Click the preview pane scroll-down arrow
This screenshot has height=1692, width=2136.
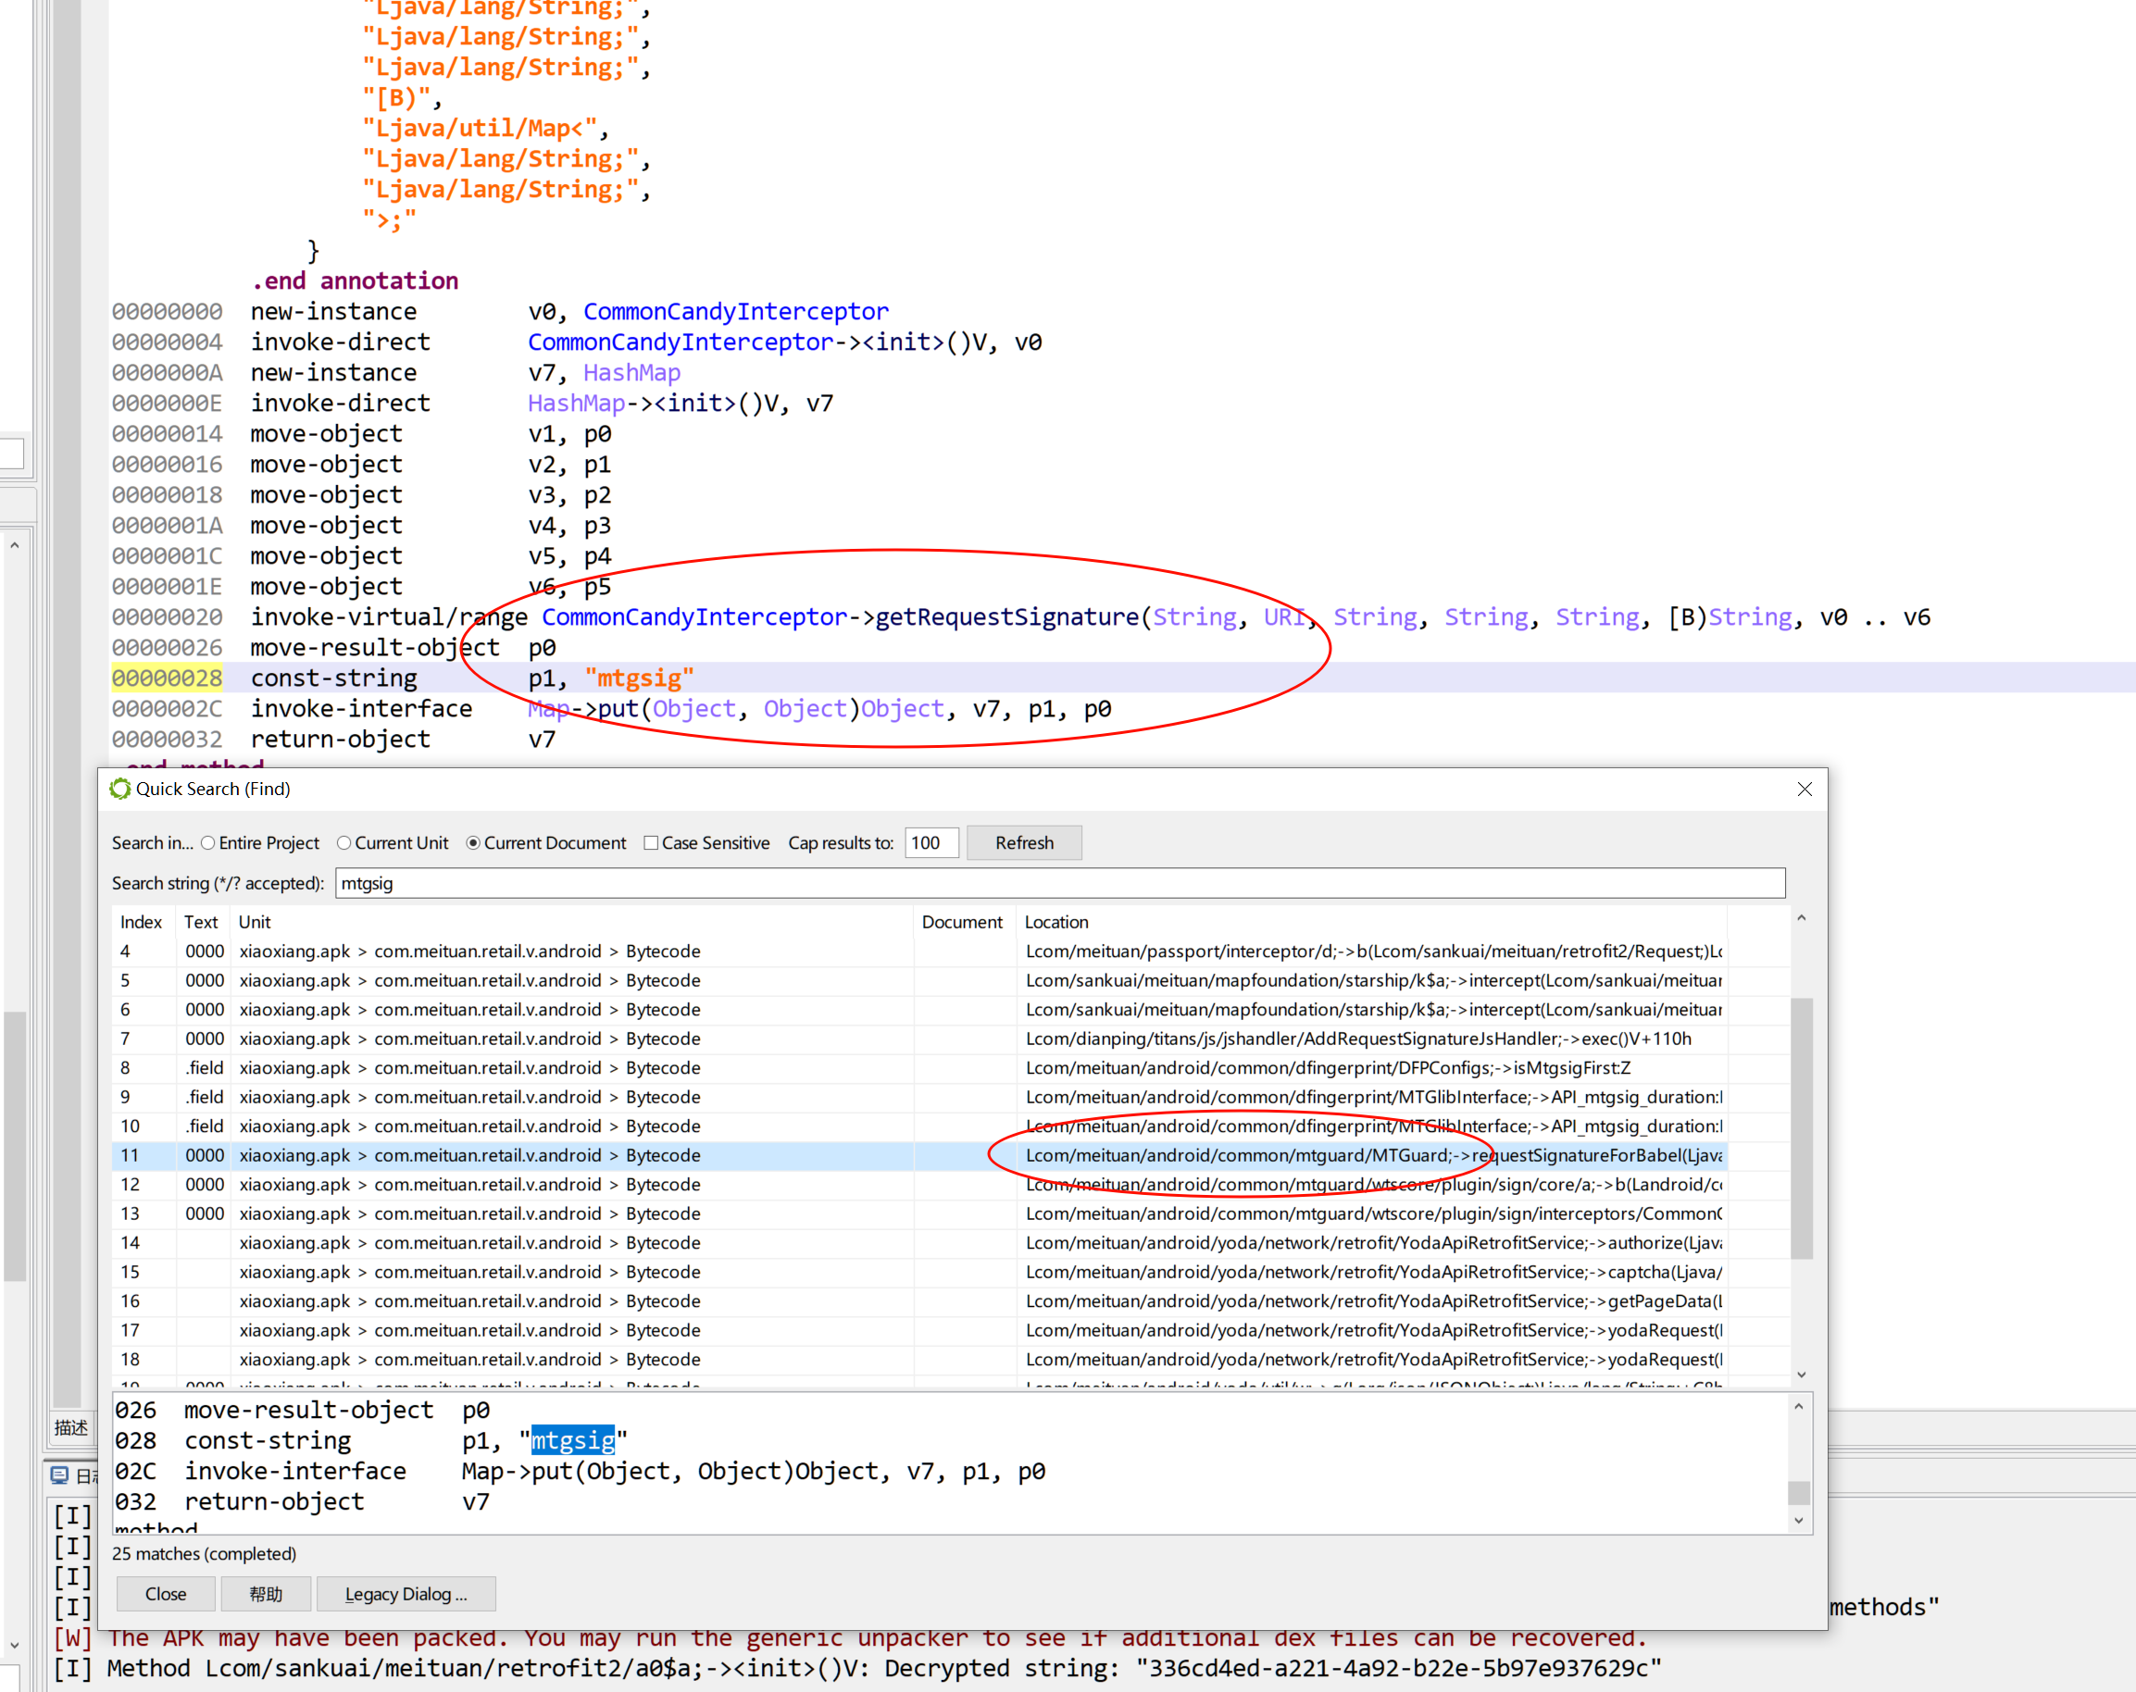pyautogui.click(x=1799, y=1521)
